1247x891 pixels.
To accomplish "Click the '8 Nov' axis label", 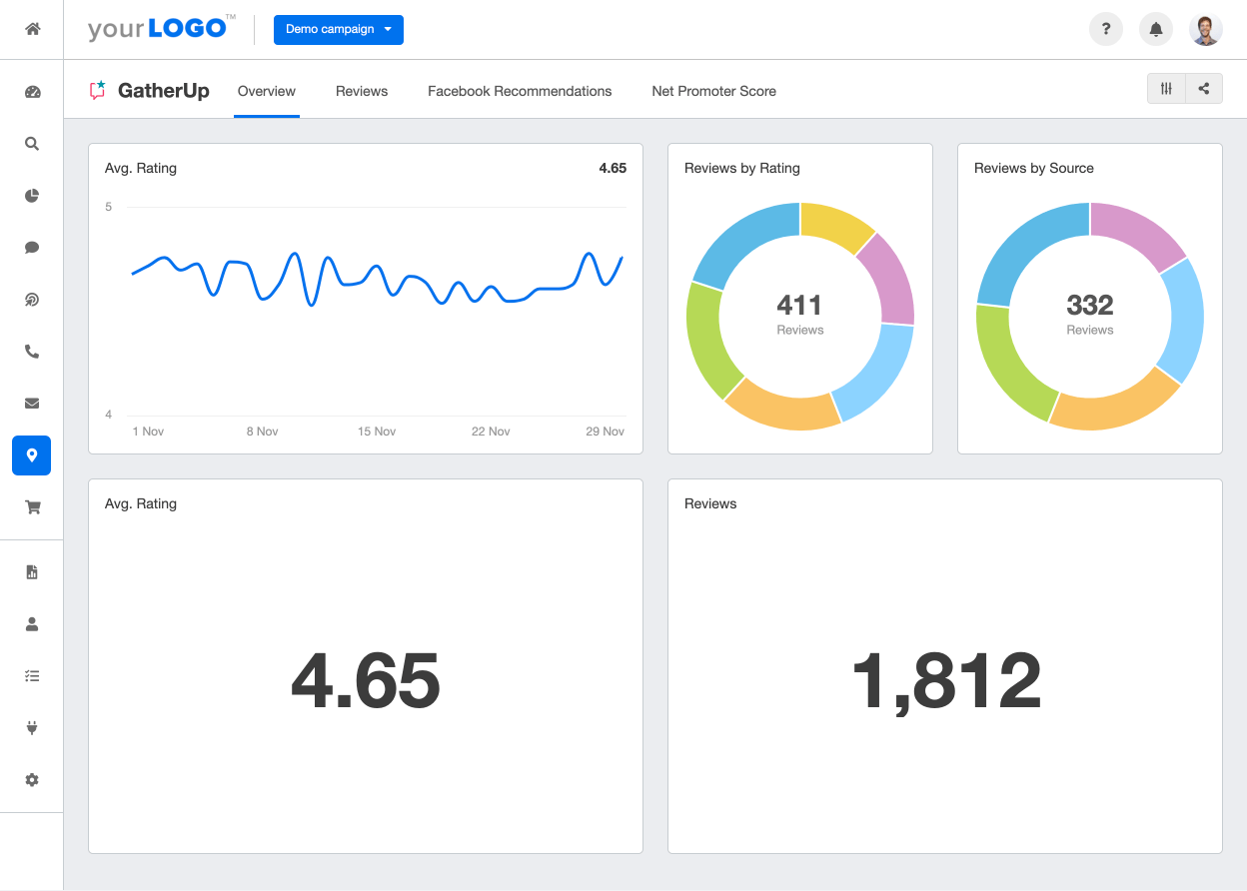I will [263, 432].
